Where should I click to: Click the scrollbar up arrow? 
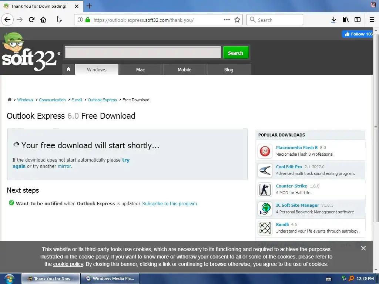point(376,30)
